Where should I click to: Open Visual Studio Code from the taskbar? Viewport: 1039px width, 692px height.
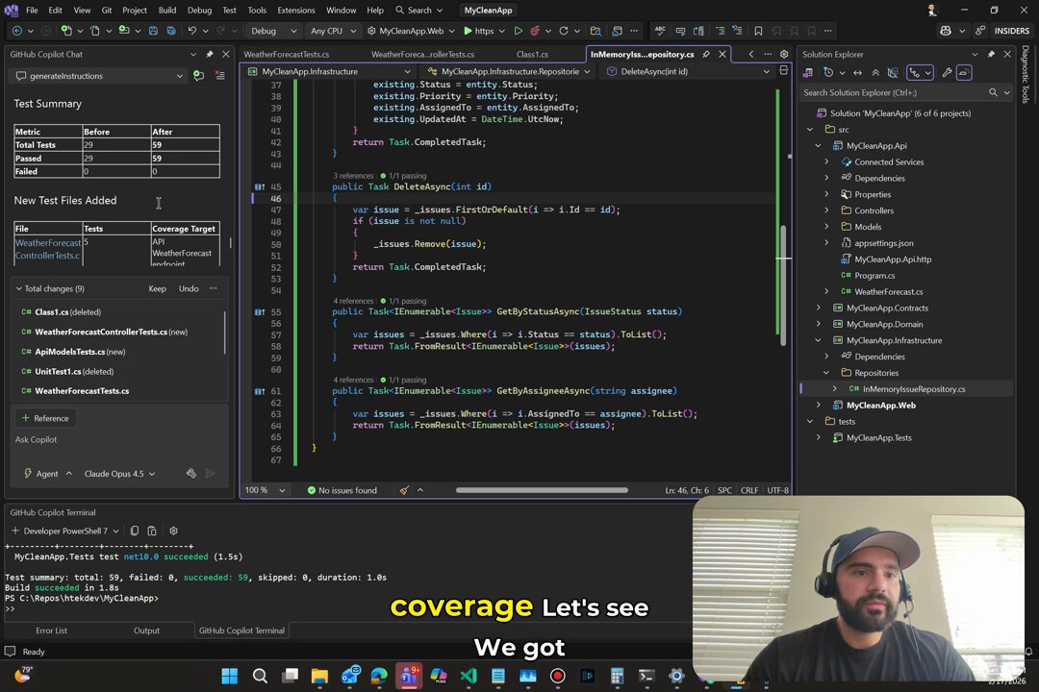coord(468,676)
